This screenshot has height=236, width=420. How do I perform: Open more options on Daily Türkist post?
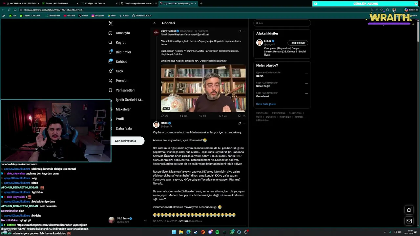pos(244,31)
